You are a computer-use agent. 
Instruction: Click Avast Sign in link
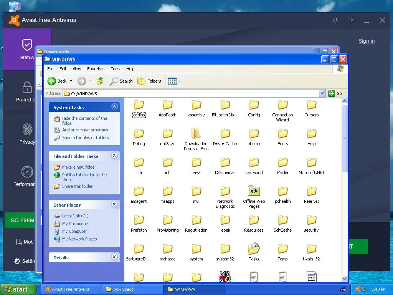click(367, 41)
